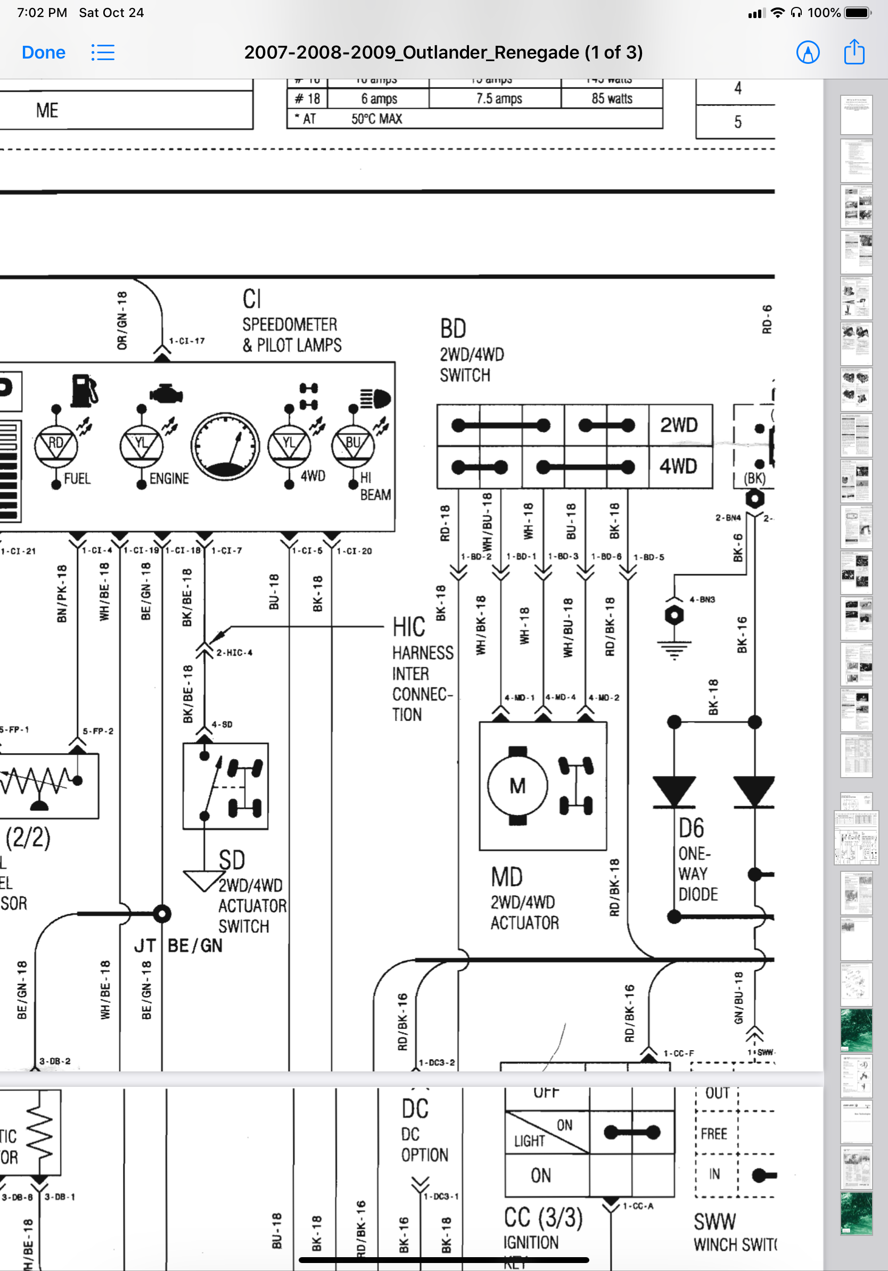The image size is (888, 1271).
Task: Tap the 2WD row label in the BD switch table
Action: tap(679, 425)
